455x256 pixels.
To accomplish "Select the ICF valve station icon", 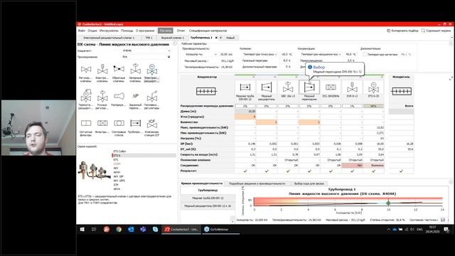I will coord(151,123).
